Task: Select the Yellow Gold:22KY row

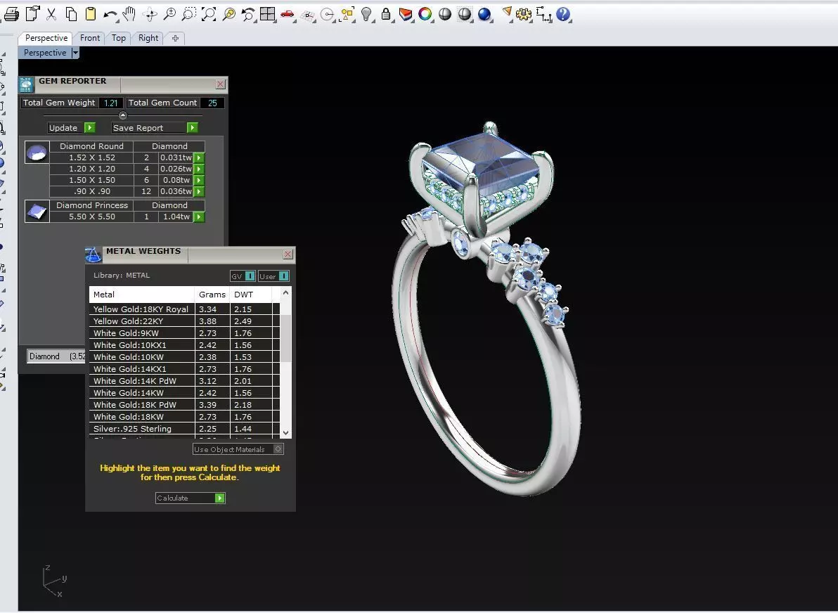Action: click(184, 321)
